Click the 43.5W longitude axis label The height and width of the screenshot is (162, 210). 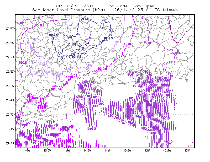pyautogui.click(x=127, y=150)
